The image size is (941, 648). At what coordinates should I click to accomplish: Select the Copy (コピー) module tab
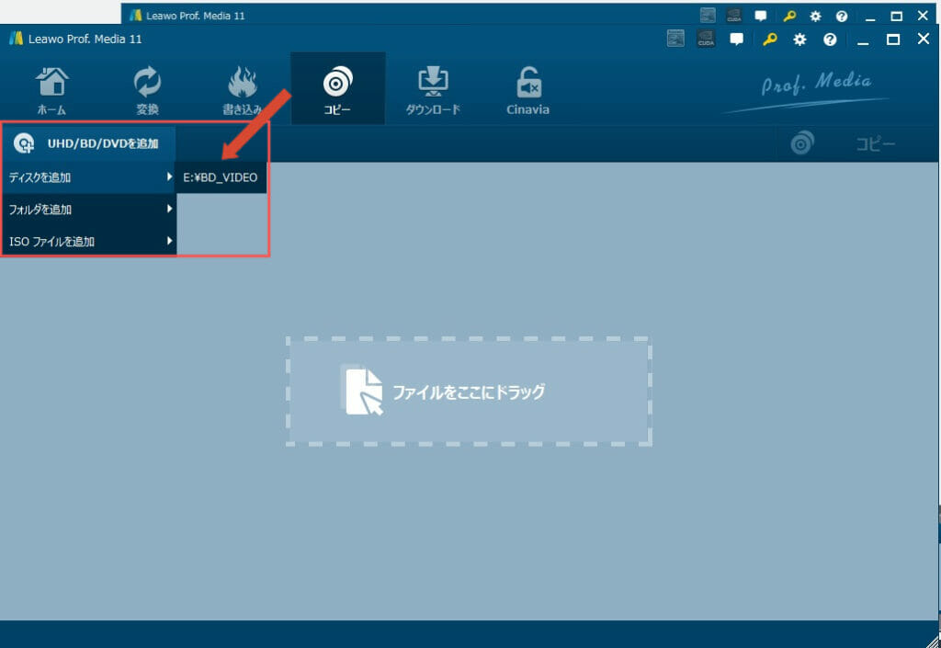click(338, 89)
